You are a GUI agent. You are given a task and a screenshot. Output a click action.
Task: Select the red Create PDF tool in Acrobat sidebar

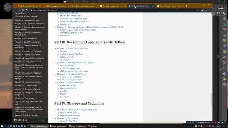click(x=224, y=35)
